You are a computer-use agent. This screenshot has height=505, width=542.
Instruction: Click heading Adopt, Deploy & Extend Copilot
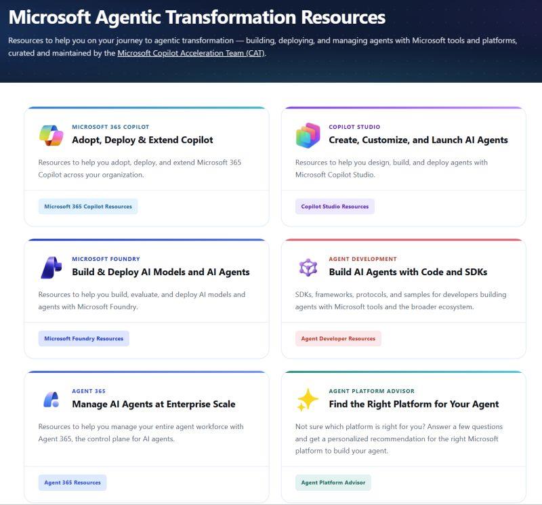(142, 140)
